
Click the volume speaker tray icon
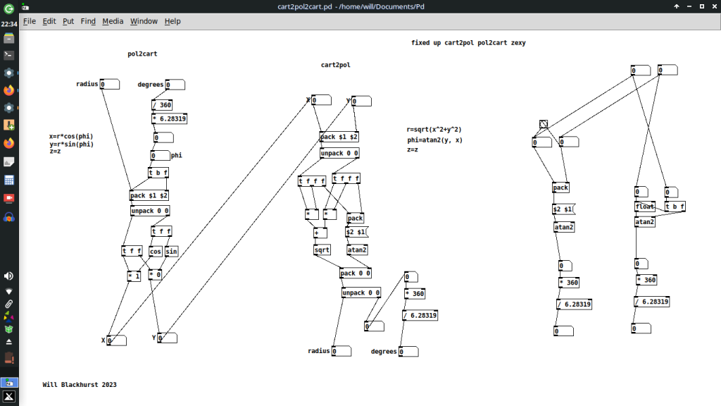pyautogui.click(x=8, y=276)
